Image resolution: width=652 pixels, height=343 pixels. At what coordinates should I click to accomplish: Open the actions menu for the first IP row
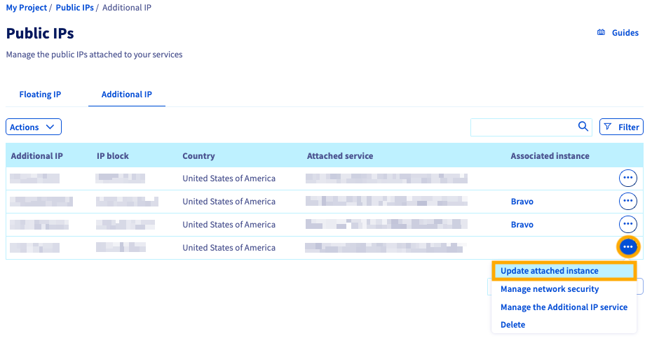pyautogui.click(x=628, y=178)
